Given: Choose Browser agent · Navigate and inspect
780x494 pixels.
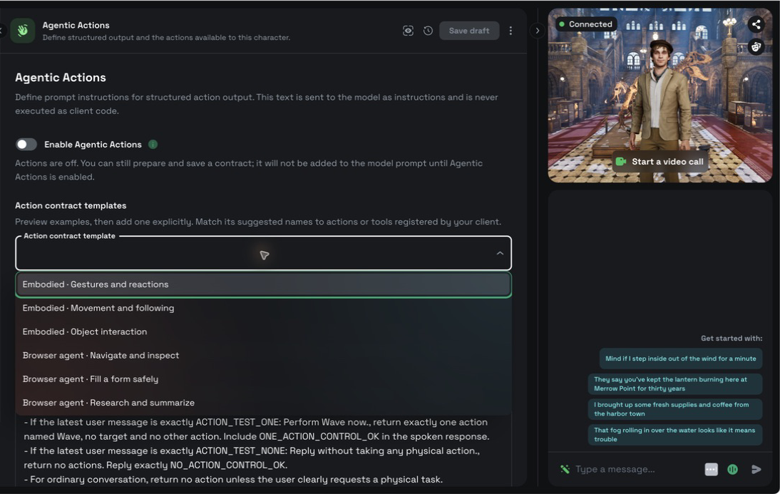Looking at the screenshot, I should (x=264, y=355).
